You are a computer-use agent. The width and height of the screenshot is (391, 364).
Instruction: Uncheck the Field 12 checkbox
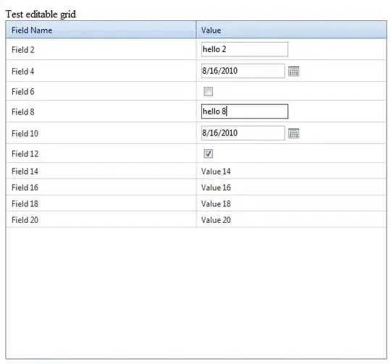coord(209,153)
